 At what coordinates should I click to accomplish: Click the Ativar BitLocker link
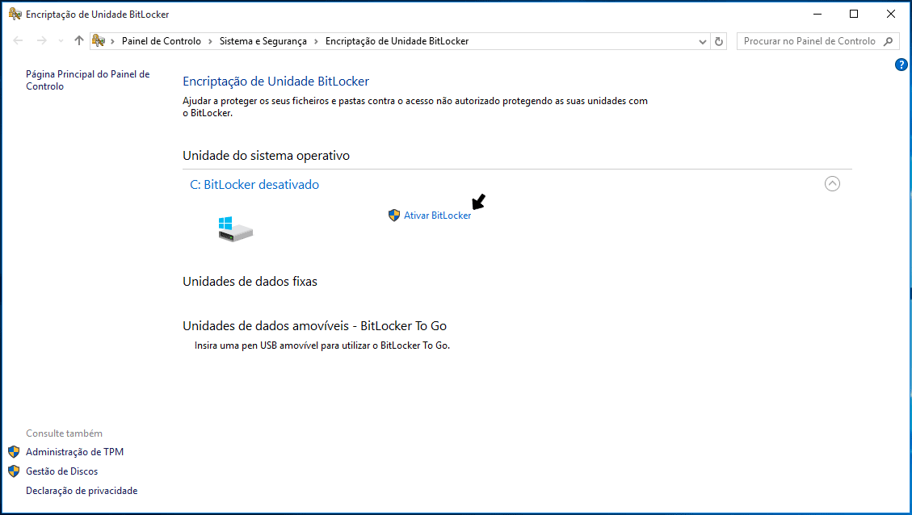click(437, 215)
